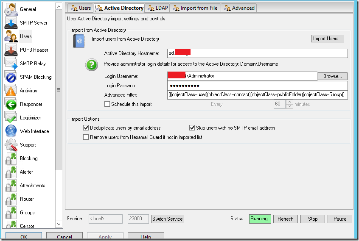
Task: Select the Attachments label
Action: 33,186
